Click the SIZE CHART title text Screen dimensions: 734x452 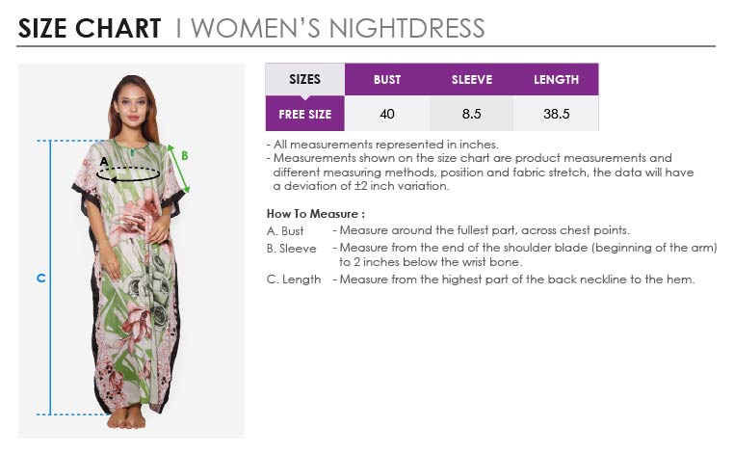coord(89,28)
